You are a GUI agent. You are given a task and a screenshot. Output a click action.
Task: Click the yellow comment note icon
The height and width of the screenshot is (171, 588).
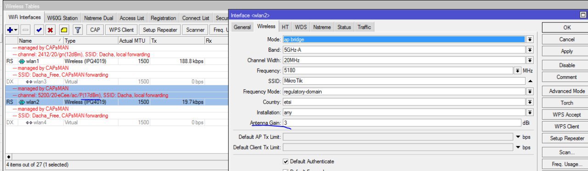click(64, 30)
